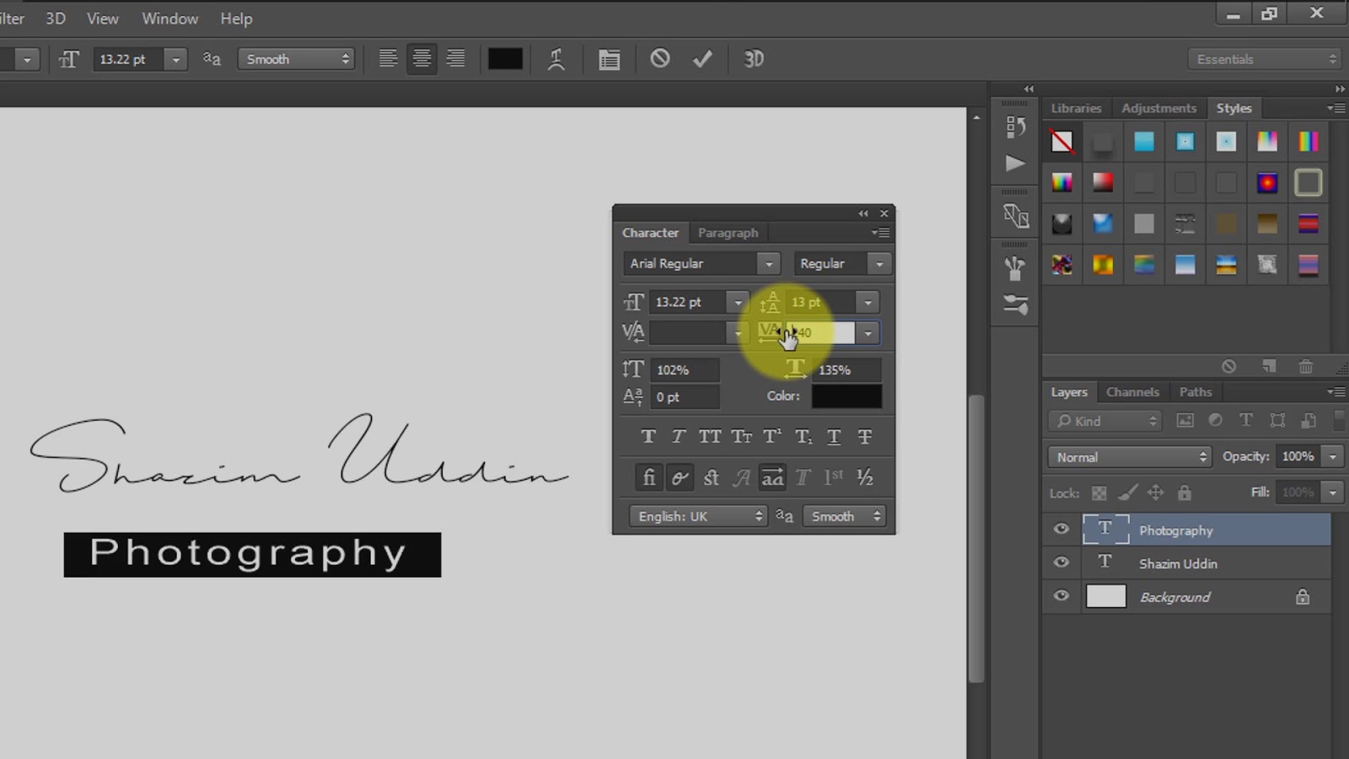Switch to the Paragraph tab

coord(728,233)
